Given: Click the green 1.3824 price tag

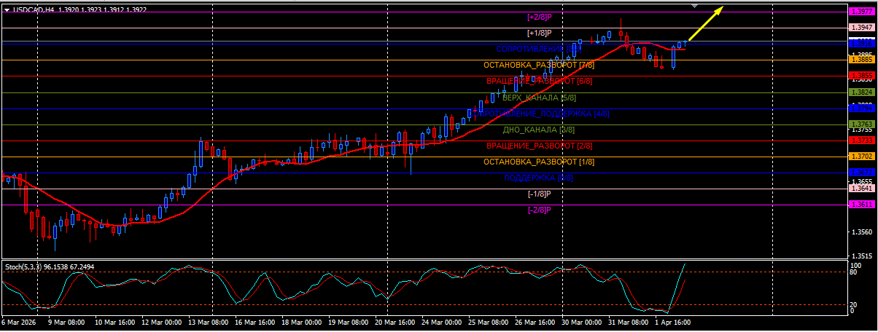Looking at the screenshot, I should point(861,92).
